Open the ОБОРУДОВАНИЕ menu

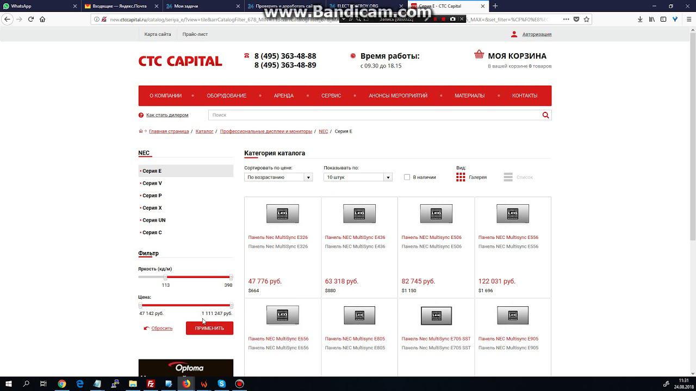(x=226, y=96)
